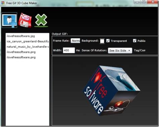Close the Free Gif 3D Cube Maker window

[x=153, y=2]
